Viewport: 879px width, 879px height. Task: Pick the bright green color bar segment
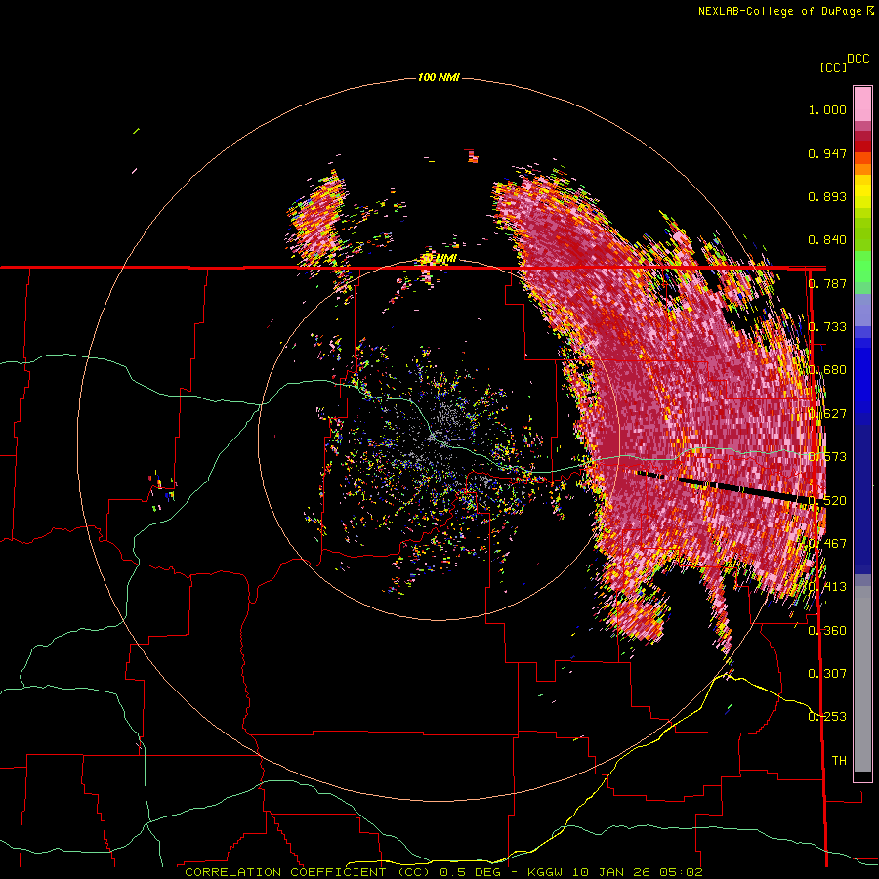coord(862,267)
